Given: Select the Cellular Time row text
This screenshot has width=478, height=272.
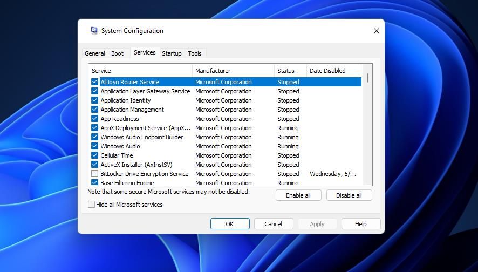Looking at the screenshot, I should pyautogui.click(x=117, y=155).
